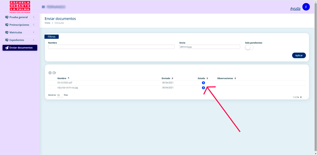
Task: Click the status icon for 03 ACCESO.pdf
Action: 203,83
